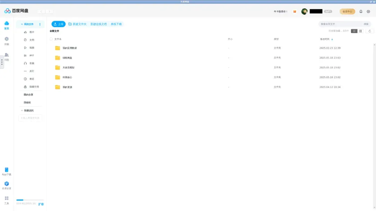Screen dimensions: 376x211
Task: Switch to grid view
Action: point(361,31)
